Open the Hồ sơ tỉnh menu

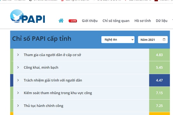(x=143, y=21)
